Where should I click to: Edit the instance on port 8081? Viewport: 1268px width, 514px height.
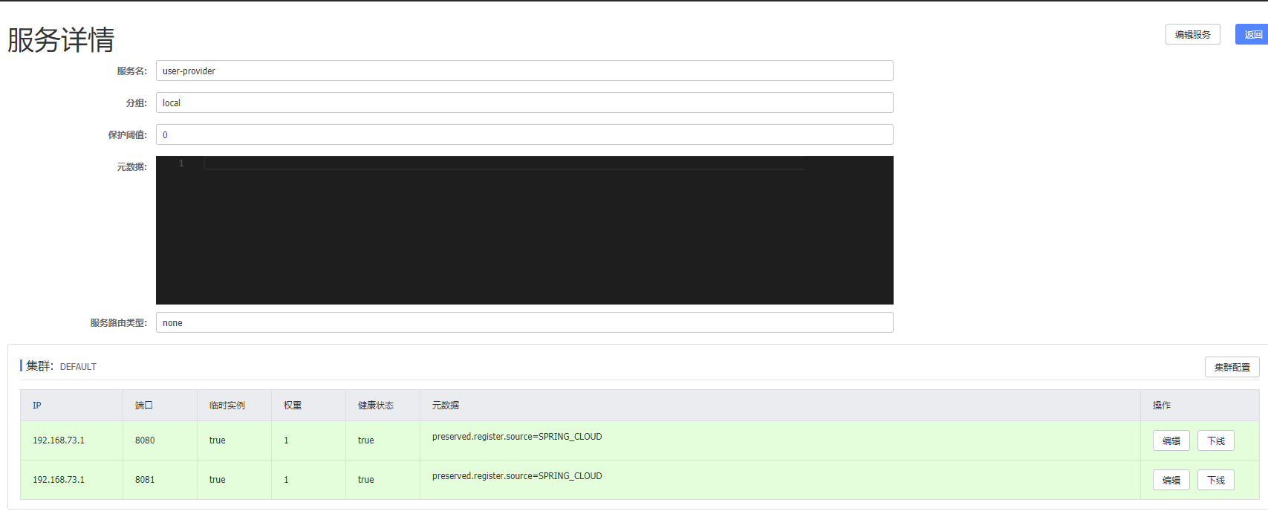[x=1171, y=480]
